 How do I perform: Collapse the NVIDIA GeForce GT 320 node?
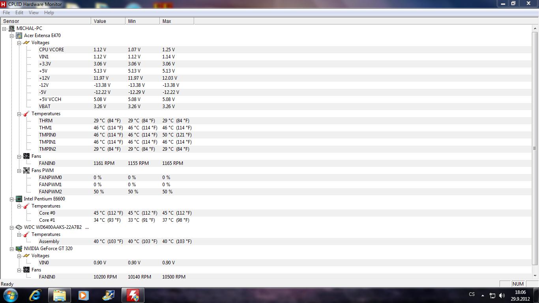pyautogui.click(x=12, y=249)
